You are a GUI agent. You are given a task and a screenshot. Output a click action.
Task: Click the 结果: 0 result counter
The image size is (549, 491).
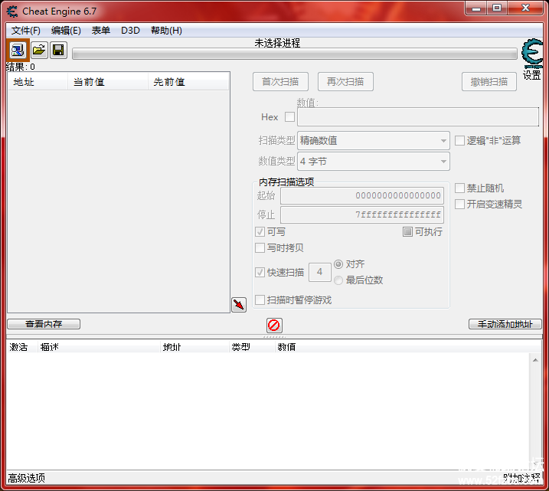(x=21, y=67)
